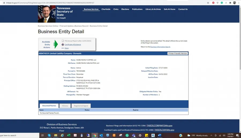Select the Assumed Names tab

49,106
